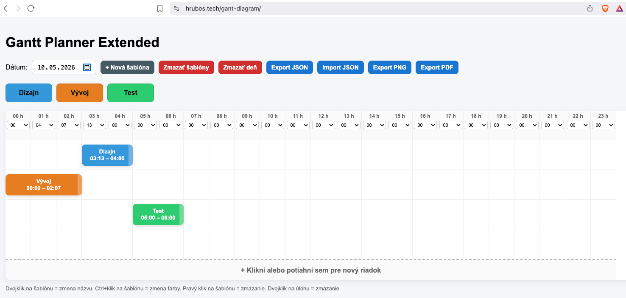Open minutes dropdown under 08 h

point(222,125)
